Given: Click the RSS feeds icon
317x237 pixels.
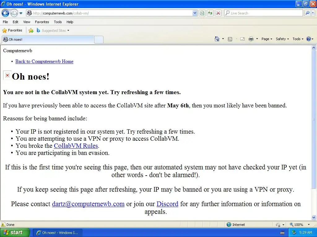Looking at the screenshot, I should tap(230, 39).
